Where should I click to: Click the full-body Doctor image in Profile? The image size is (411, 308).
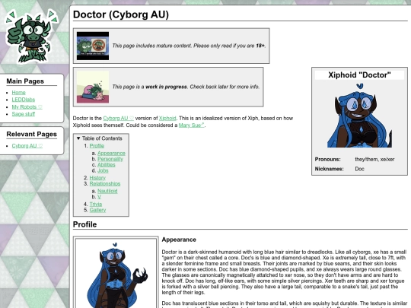pos(116,273)
